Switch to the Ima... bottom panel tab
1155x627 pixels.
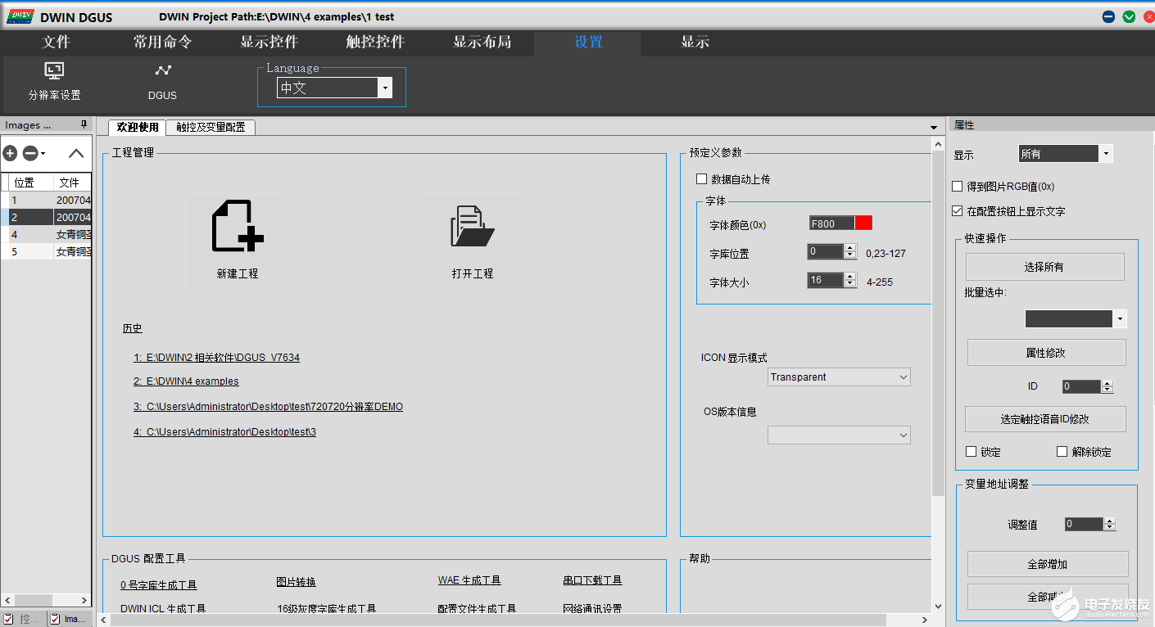click(69, 619)
